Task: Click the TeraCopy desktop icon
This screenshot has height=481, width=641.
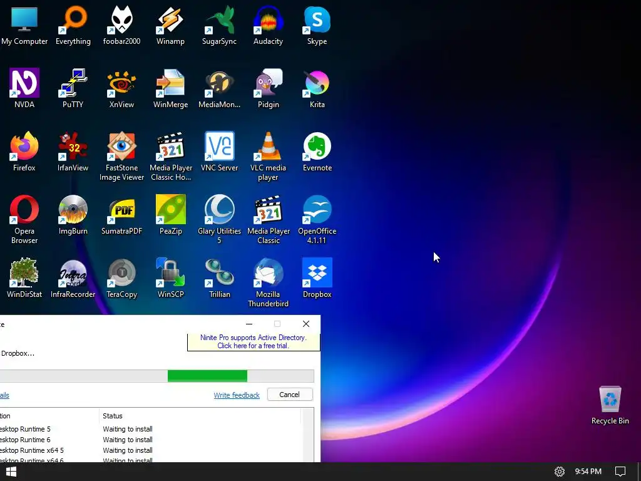Action: pos(122,278)
